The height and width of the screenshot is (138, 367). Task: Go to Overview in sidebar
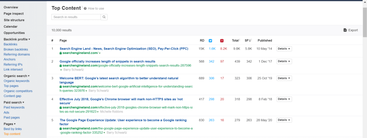11,7
